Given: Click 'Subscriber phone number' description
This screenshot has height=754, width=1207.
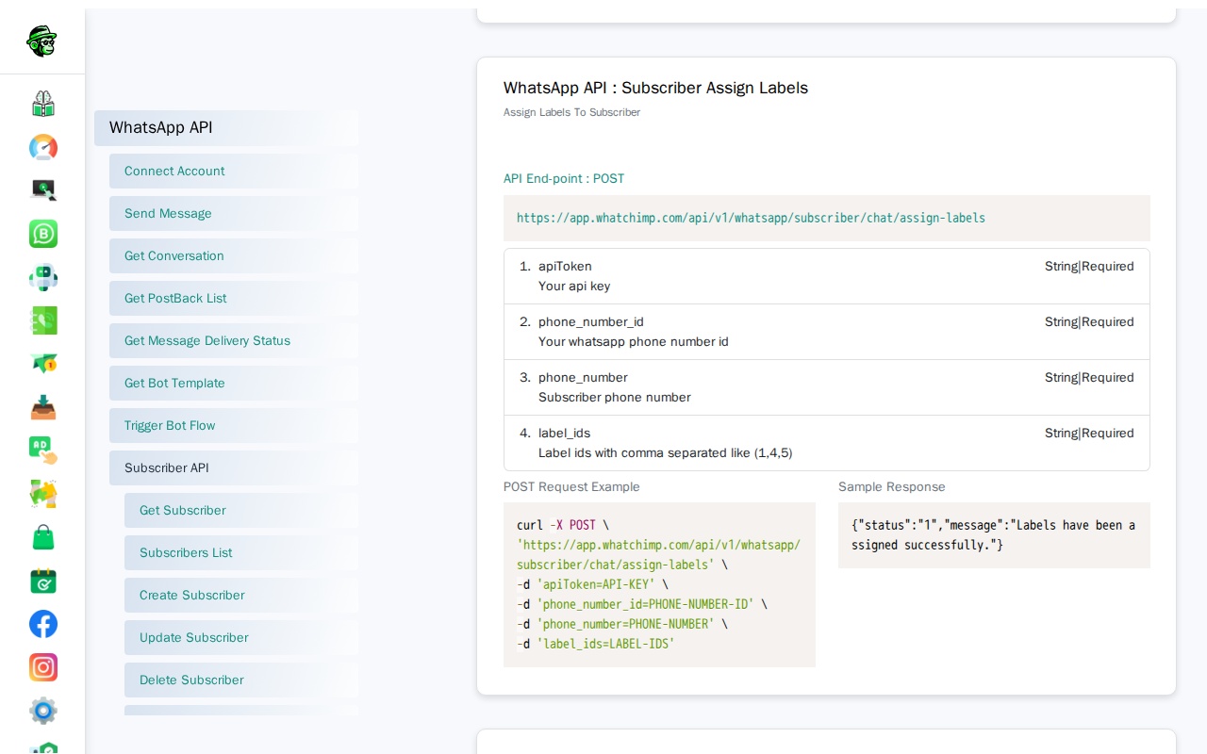Looking at the screenshot, I should (615, 398).
